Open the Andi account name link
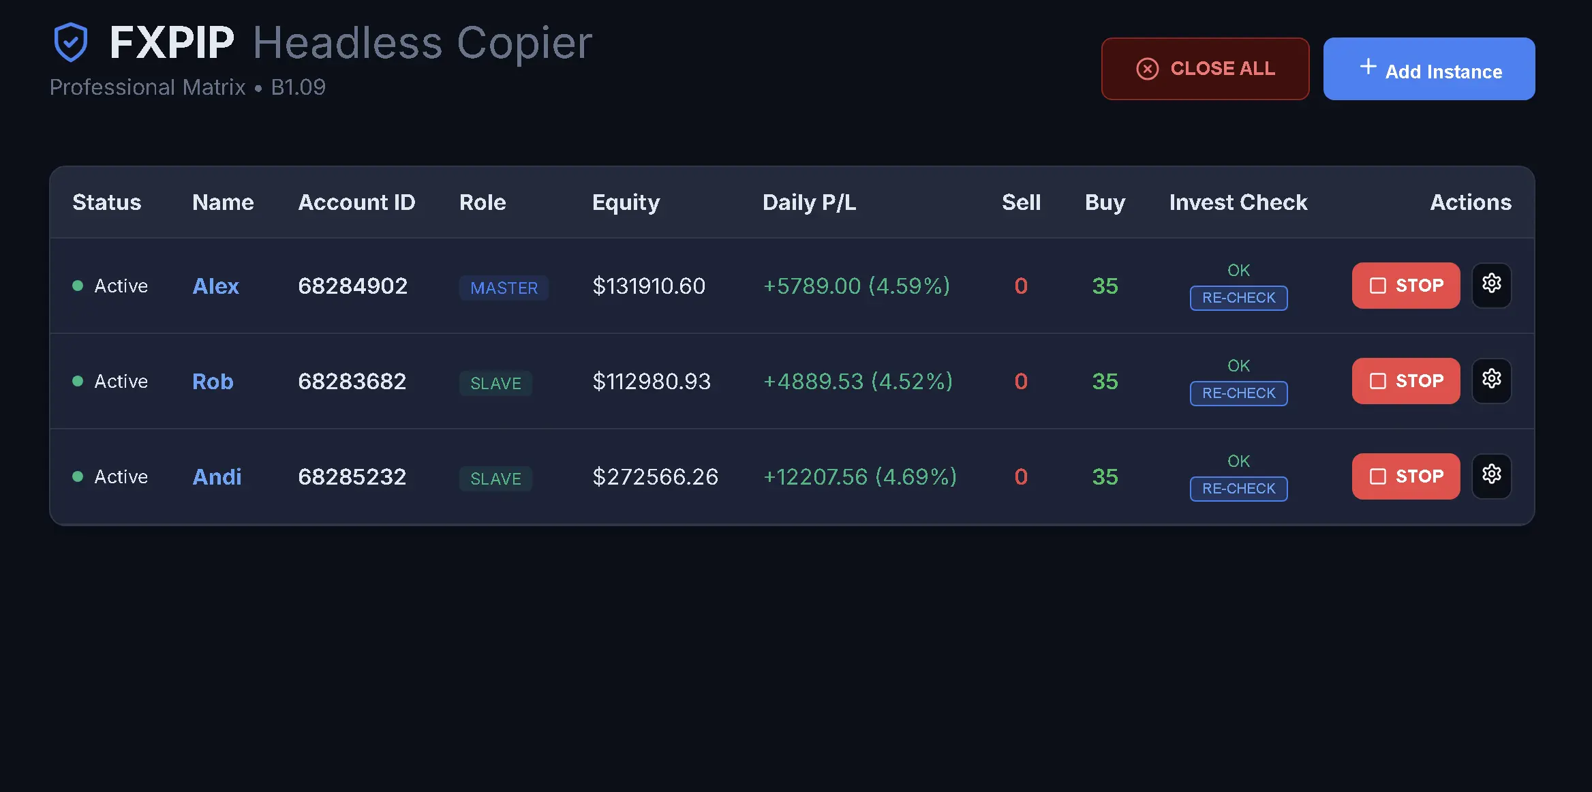Viewport: 1592px width, 792px height. pos(217,476)
